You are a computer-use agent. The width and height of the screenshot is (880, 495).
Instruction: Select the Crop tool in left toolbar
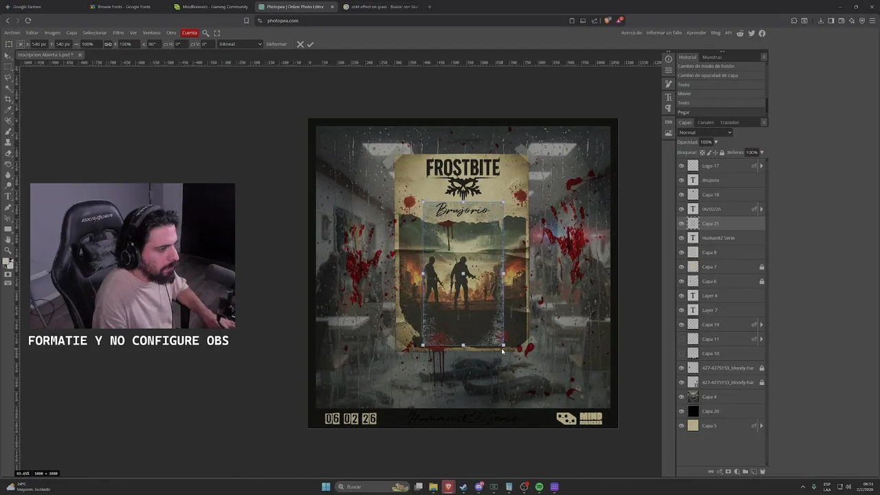[8, 99]
